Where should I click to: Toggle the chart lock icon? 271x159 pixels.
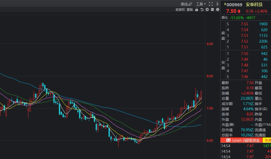coord(196,10)
